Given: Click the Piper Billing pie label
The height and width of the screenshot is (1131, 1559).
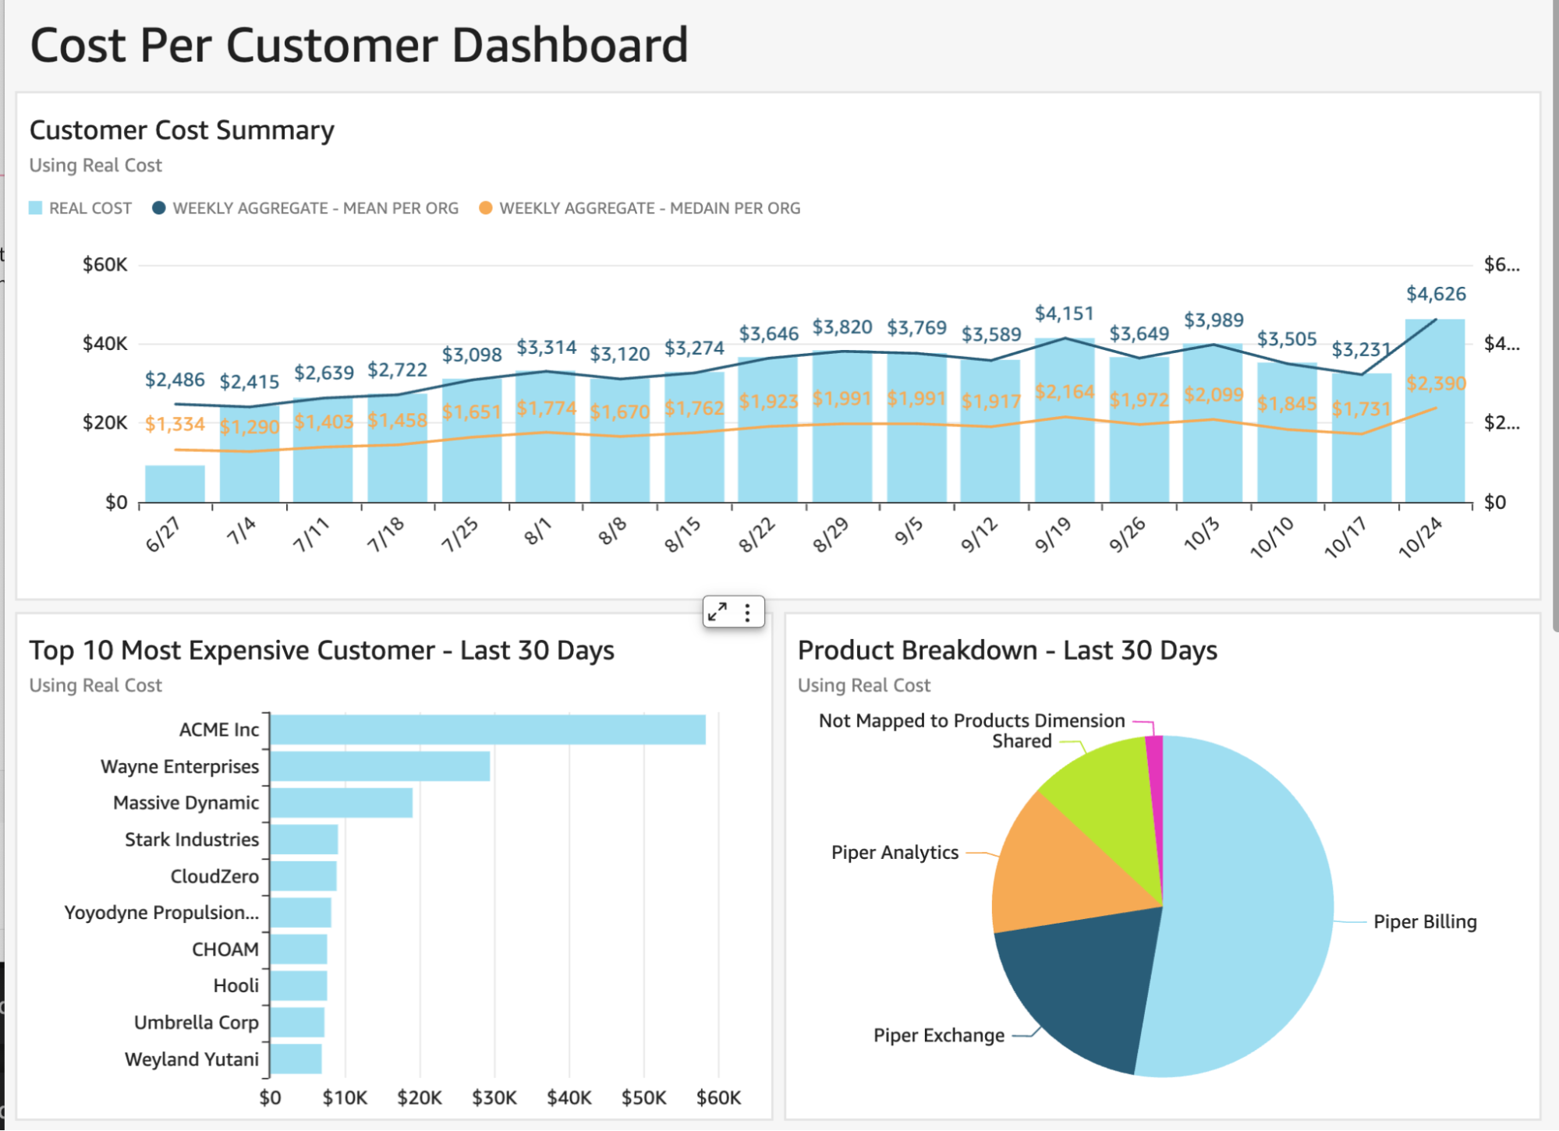Looking at the screenshot, I should click(1425, 922).
